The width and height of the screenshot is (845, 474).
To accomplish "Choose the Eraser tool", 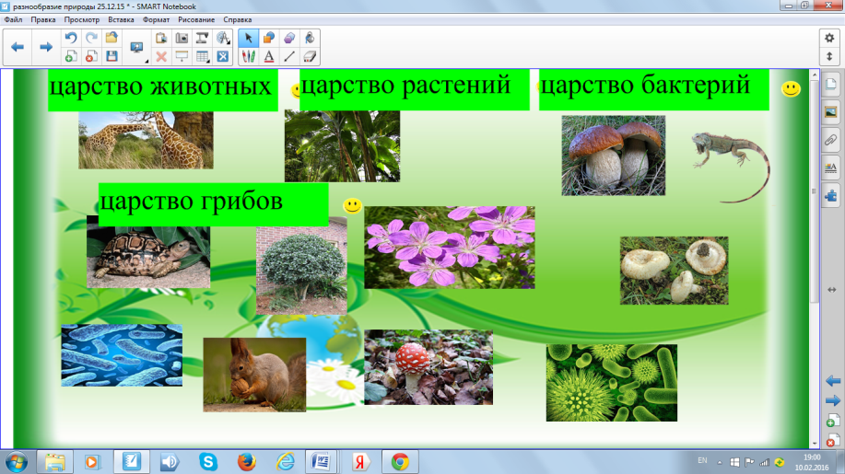I will click(x=310, y=56).
